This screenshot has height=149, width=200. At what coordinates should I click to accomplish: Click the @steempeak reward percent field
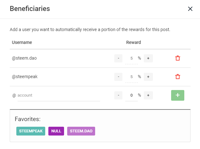(x=132, y=77)
